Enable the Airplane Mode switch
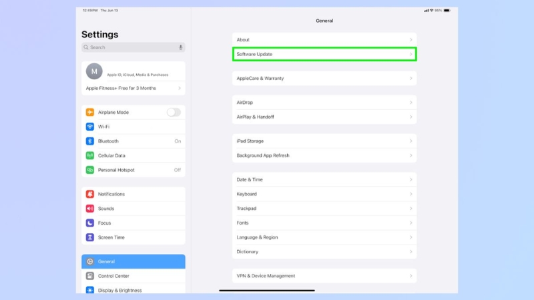Viewport: 534px width, 300px height. 174,113
